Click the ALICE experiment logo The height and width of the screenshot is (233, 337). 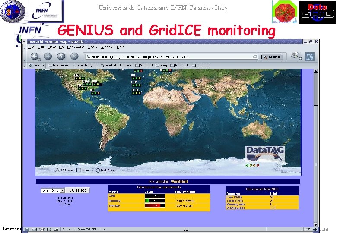(285, 12)
